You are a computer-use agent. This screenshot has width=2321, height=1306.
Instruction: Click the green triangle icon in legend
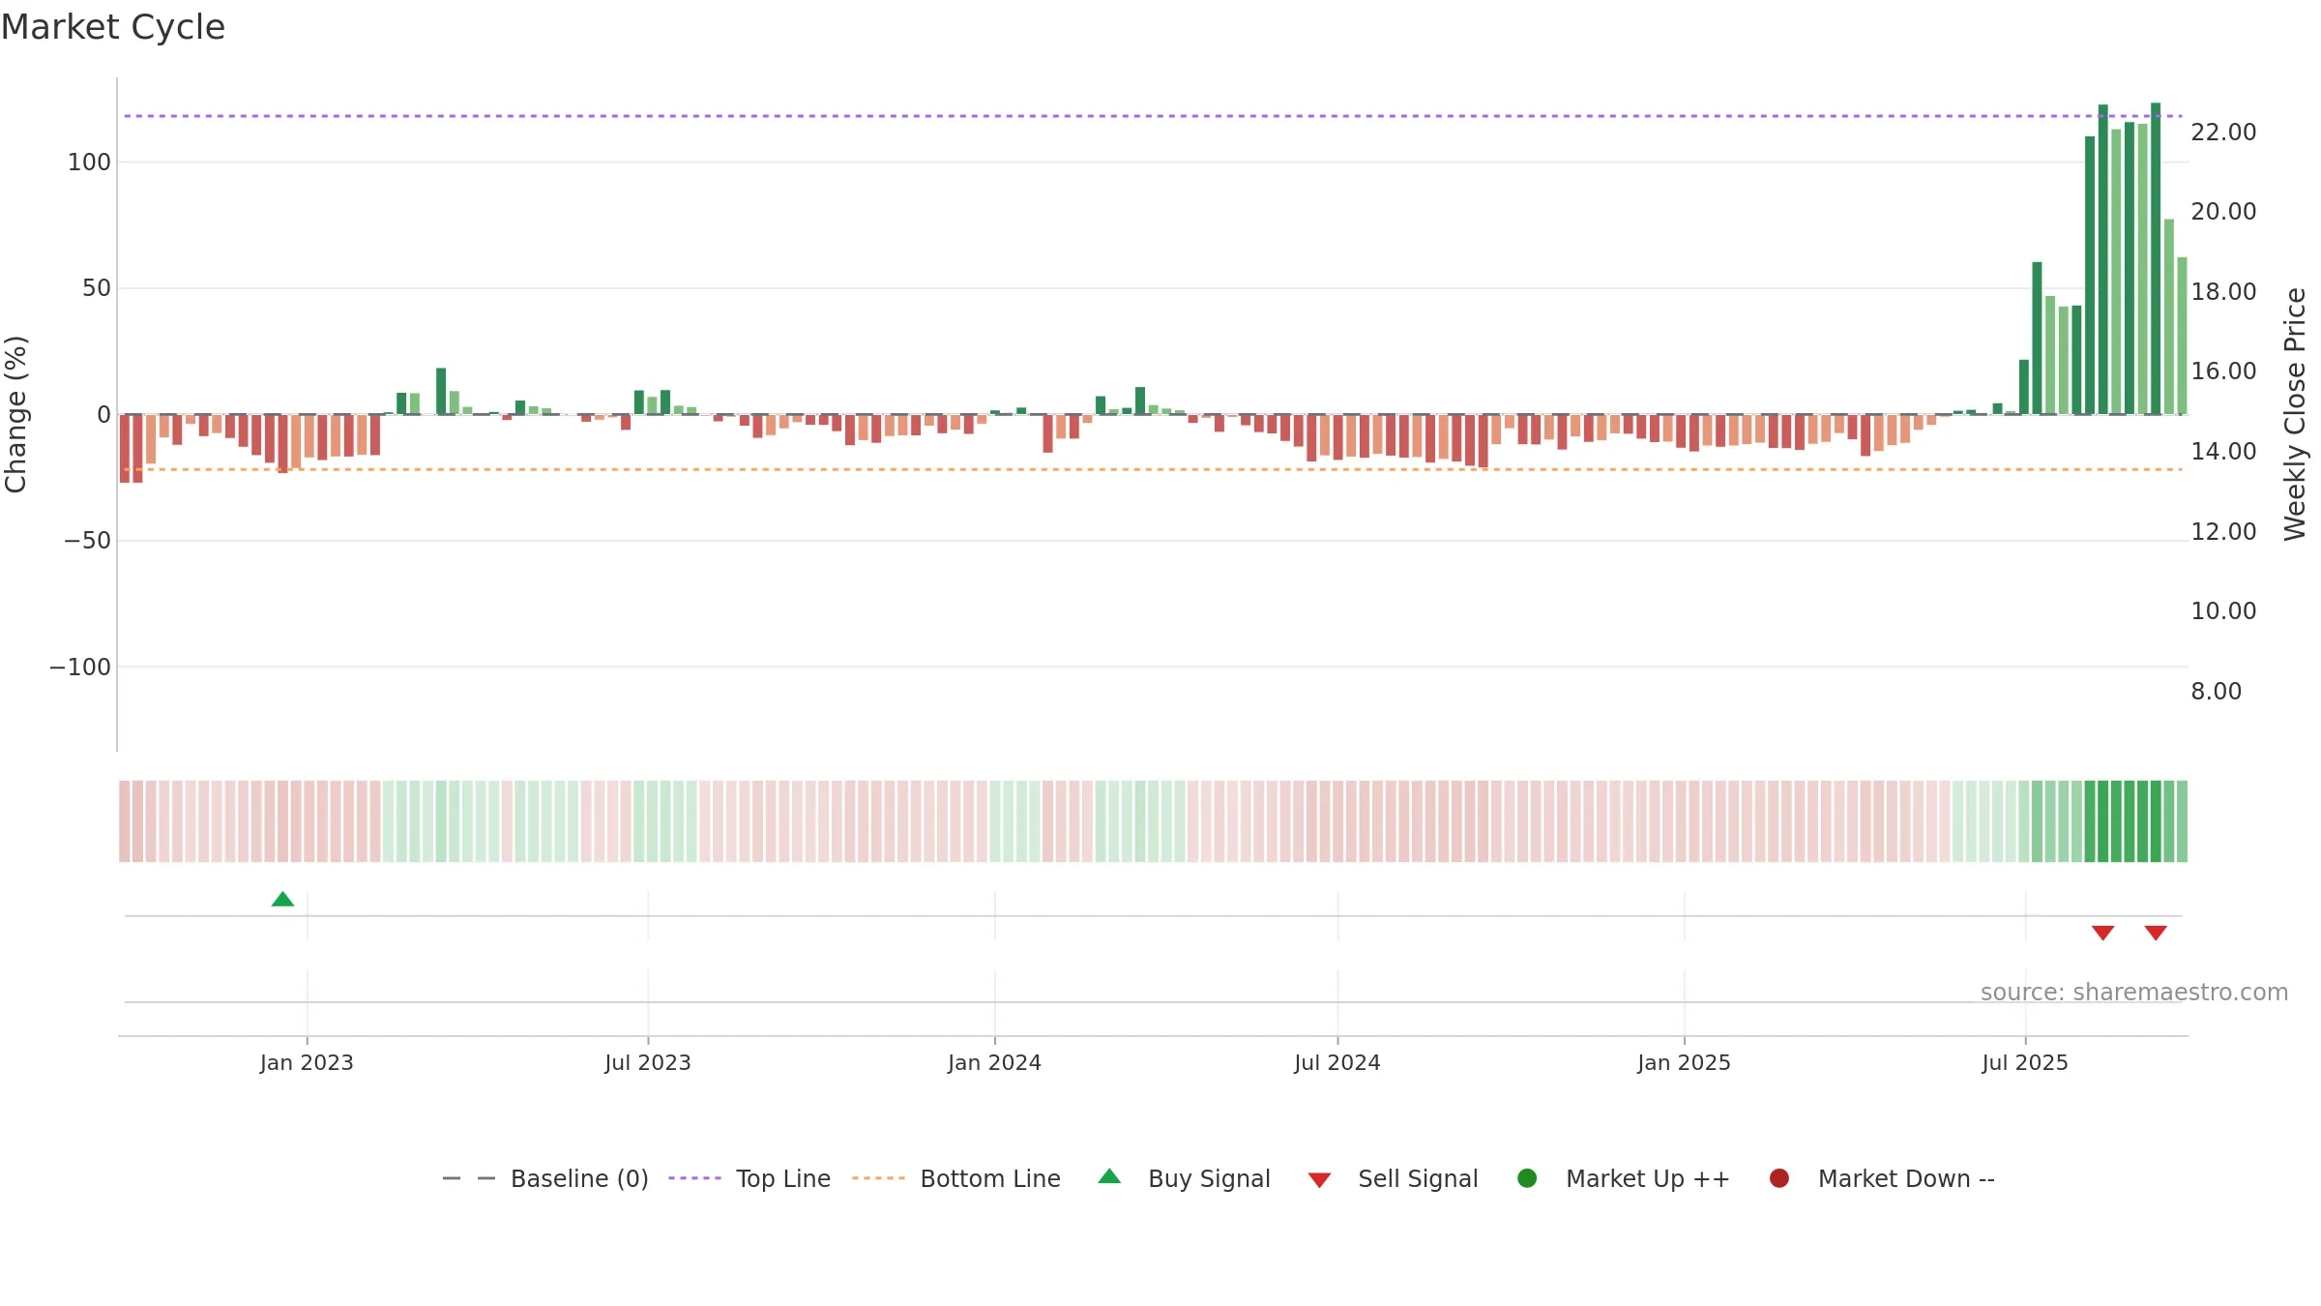[1110, 1176]
